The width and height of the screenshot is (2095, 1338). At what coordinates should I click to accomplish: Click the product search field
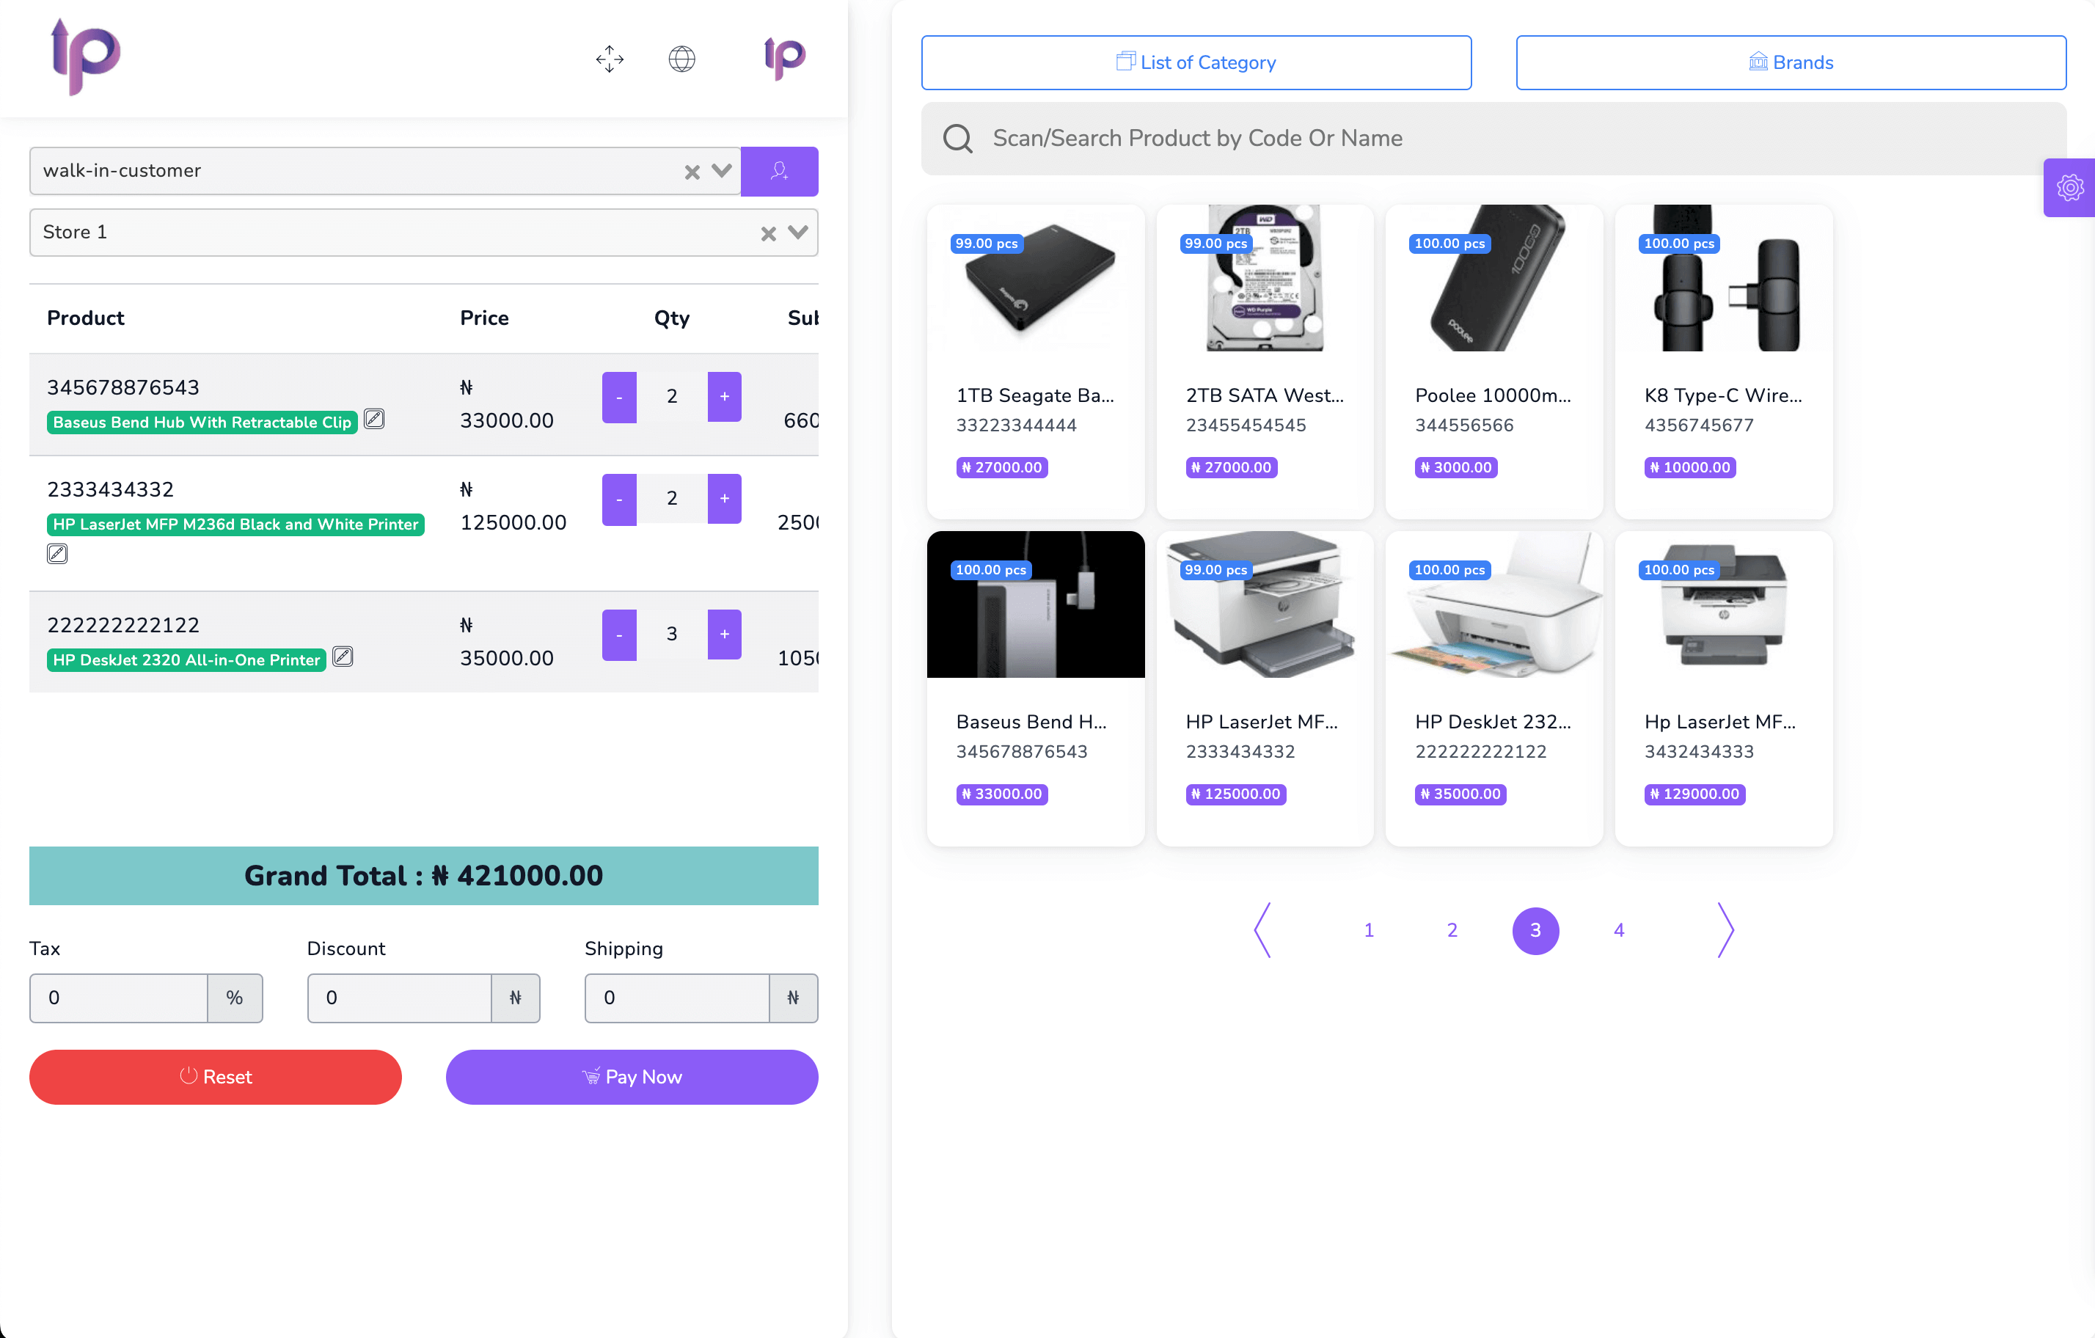pos(1493,139)
